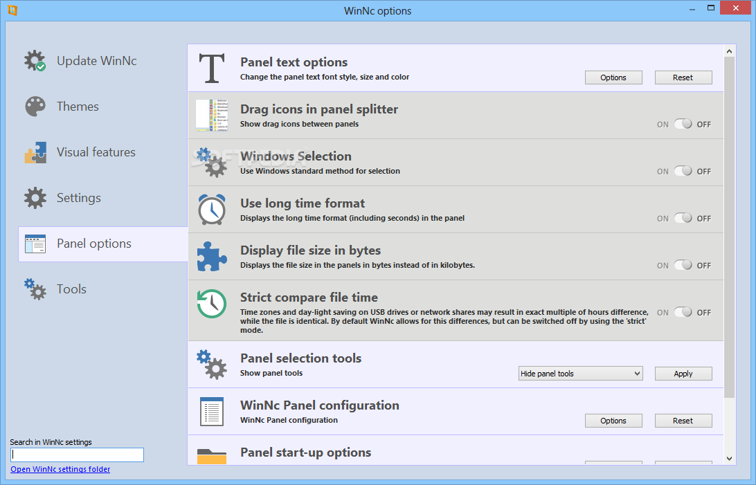Open the Settings section
Image resolution: width=756 pixels, height=485 pixels.
click(79, 198)
